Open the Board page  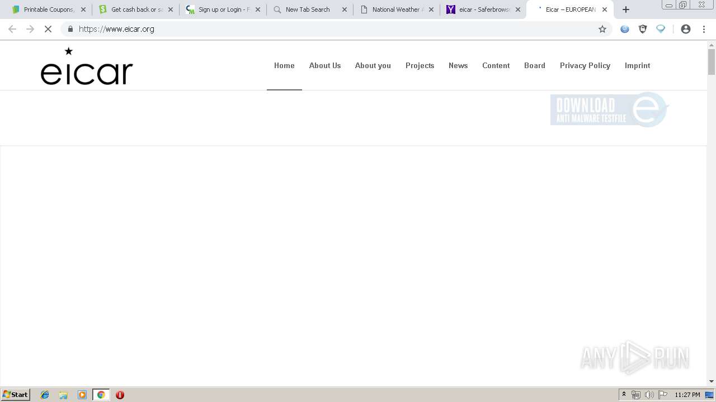535,65
